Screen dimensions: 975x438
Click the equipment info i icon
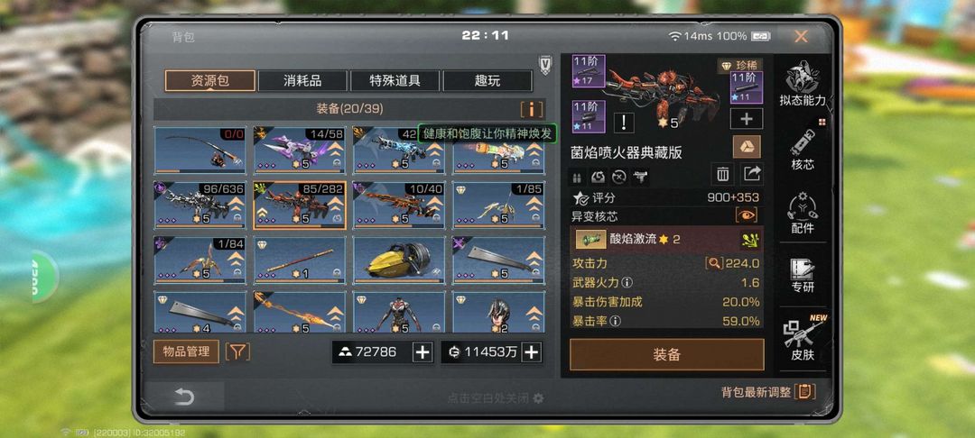pos(532,109)
